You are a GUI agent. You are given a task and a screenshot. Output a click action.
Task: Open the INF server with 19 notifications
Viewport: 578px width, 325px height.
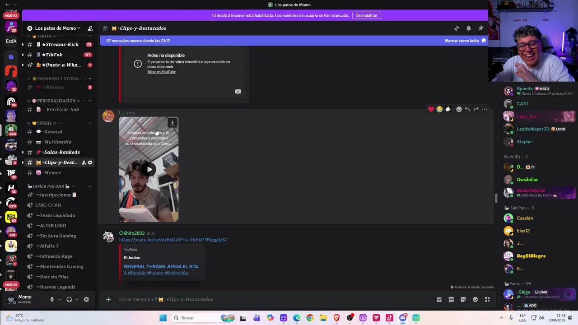tap(11, 173)
